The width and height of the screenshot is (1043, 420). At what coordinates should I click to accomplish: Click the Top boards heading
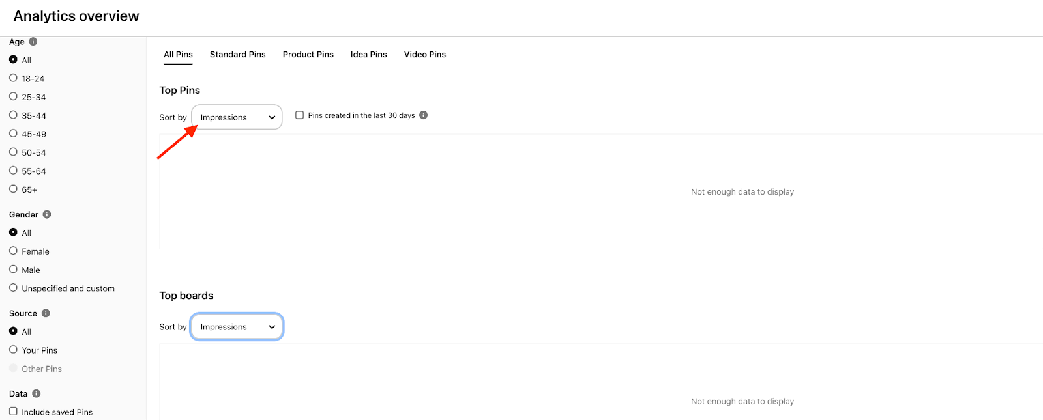pos(186,296)
